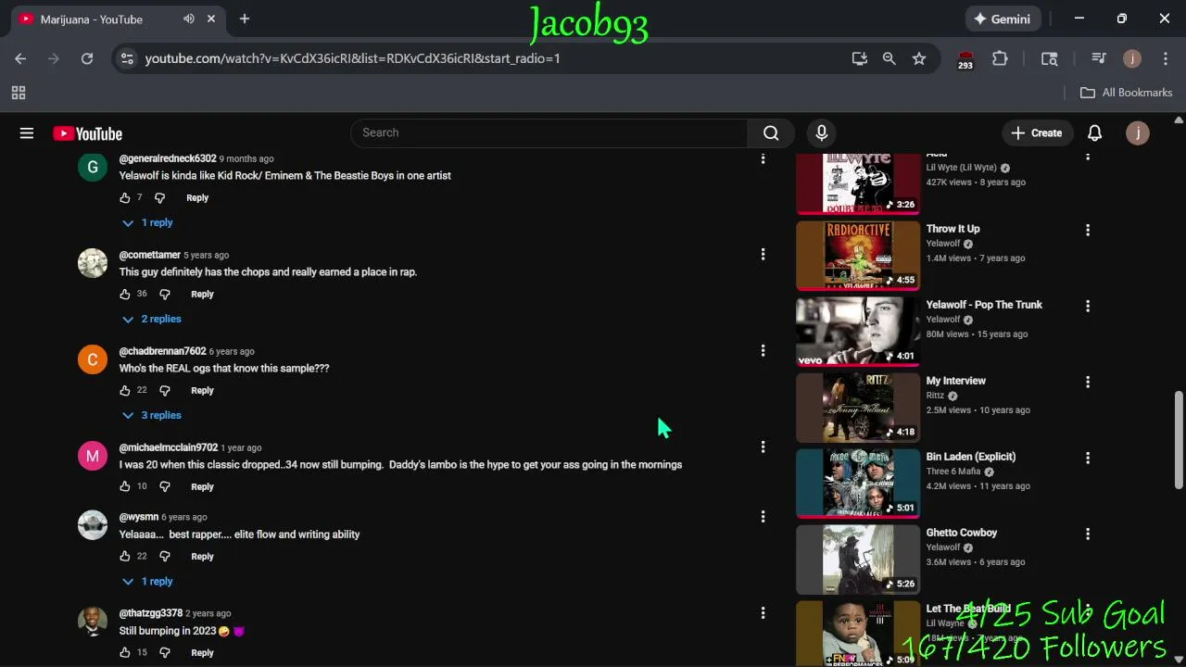Reload the page
The height and width of the screenshot is (667, 1186).
(x=87, y=58)
